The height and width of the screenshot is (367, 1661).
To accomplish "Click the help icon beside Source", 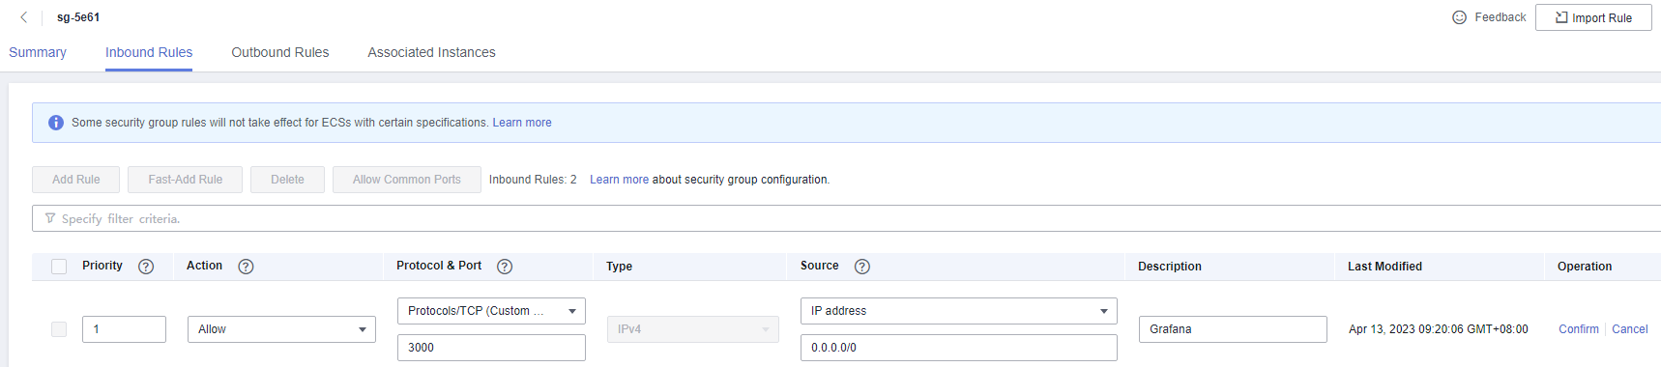I will [862, 267].
